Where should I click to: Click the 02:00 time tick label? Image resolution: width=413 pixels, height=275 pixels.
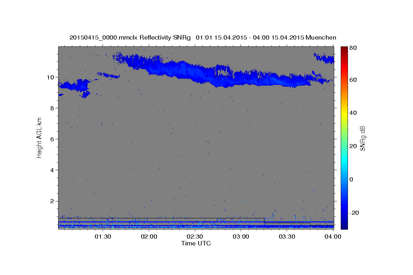point(149,236)
